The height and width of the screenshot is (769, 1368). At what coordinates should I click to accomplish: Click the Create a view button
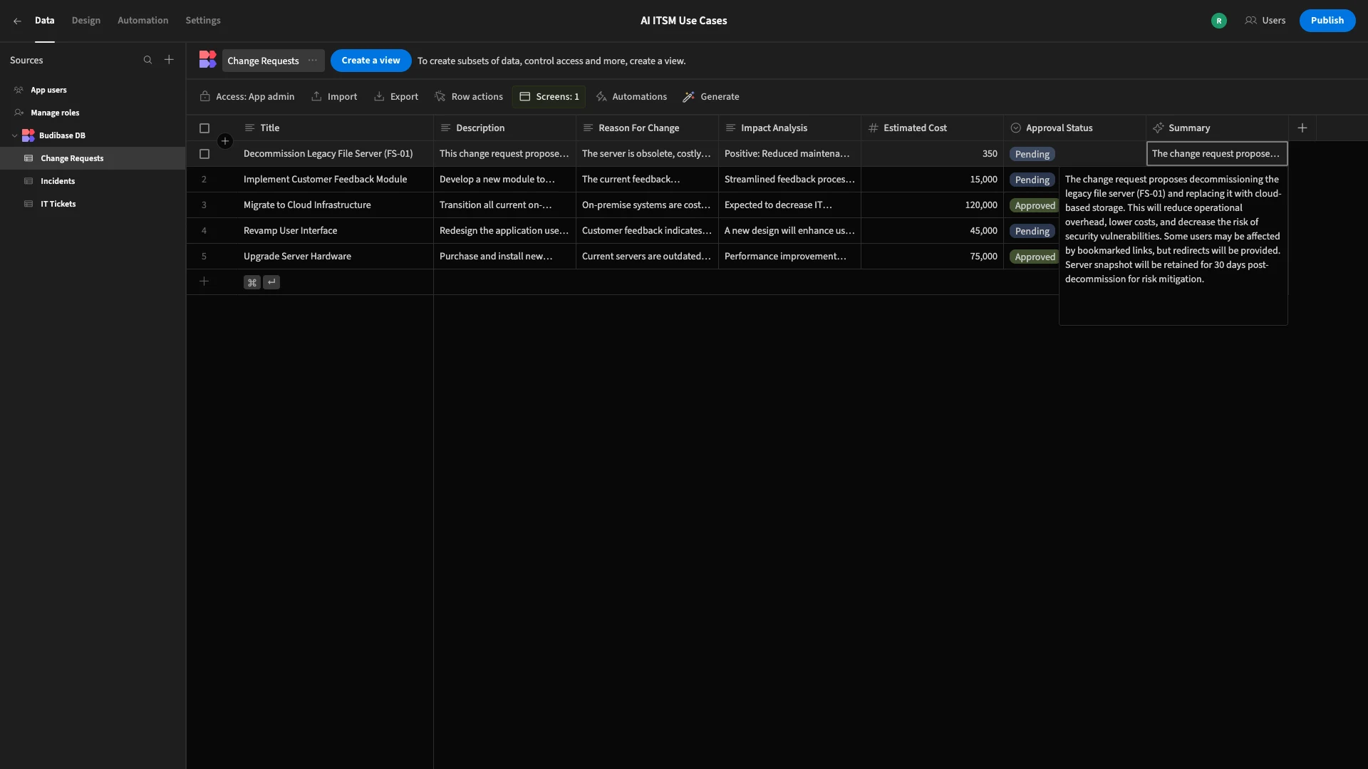(370, 61)
